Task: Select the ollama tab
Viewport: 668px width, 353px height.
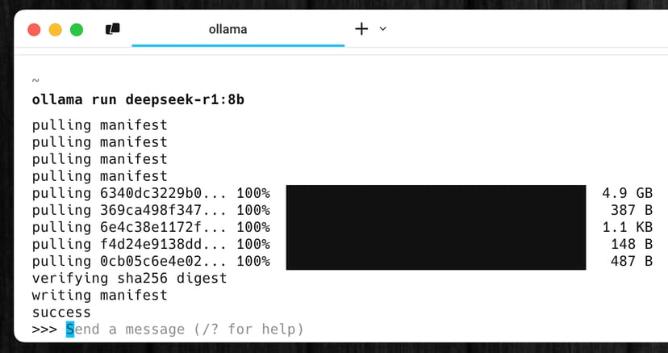Action: tap(228, 29)
